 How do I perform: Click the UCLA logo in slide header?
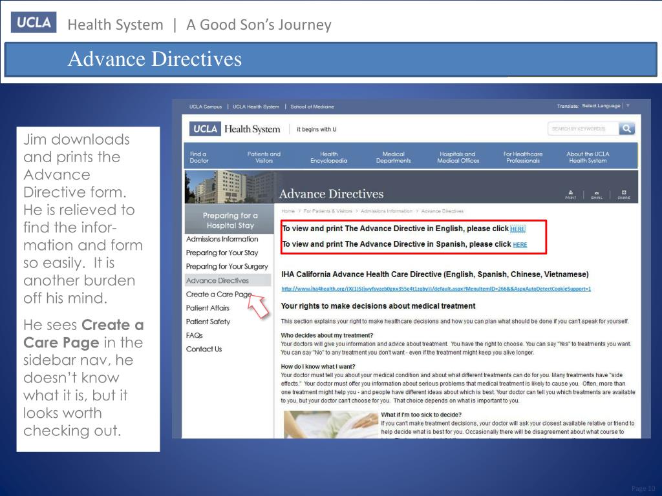tap(34, 23)
